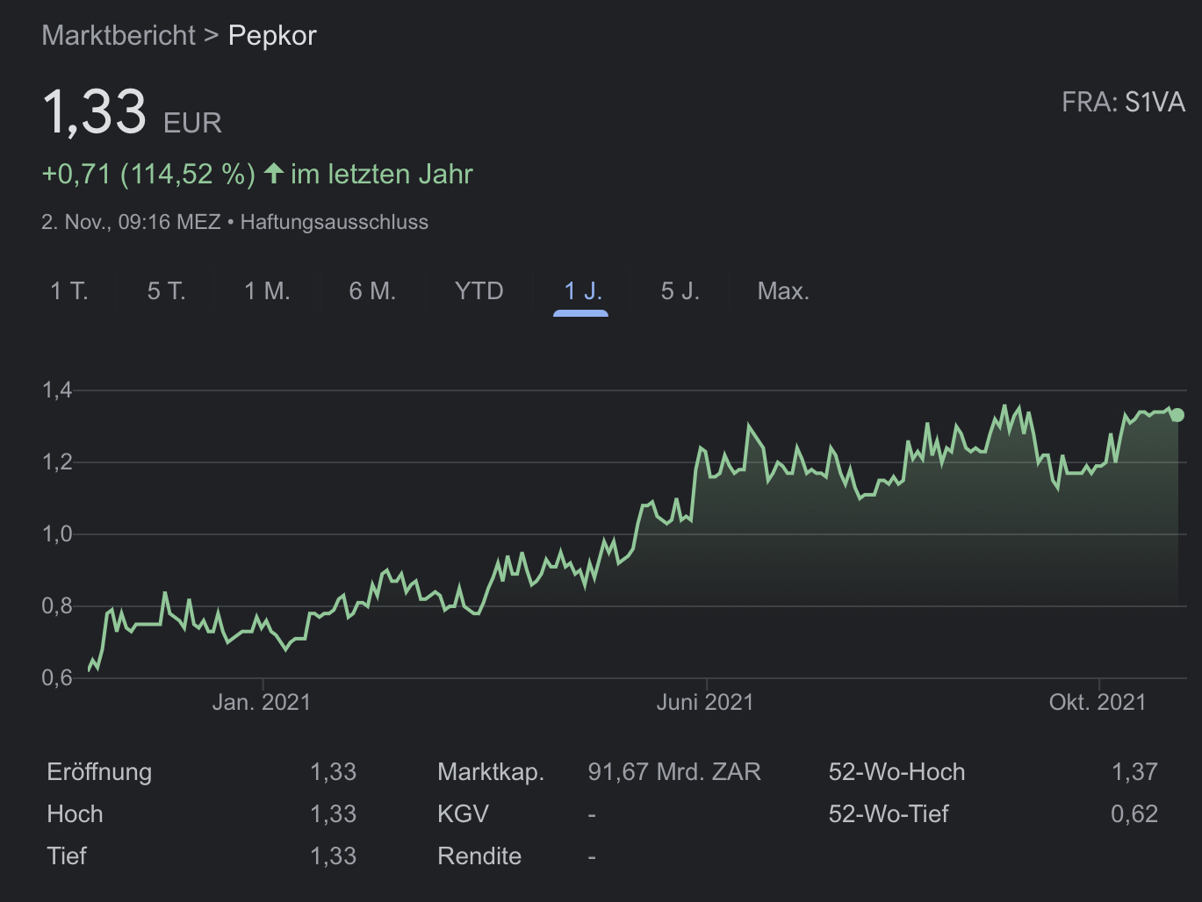Click the chart's latest price dot
This screenshot has height=902, width=1202.
click(x=1177, y=415)
